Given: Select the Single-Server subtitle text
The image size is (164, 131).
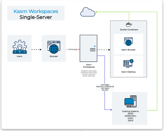Looking at the screenshot, I should (x=36, y=17).
